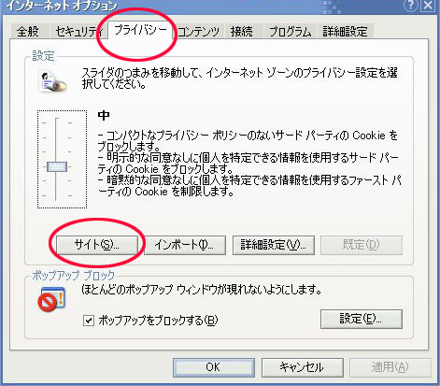Go to the プログラム tab
The image size is (440, 386).
click(x=291, y=32)
